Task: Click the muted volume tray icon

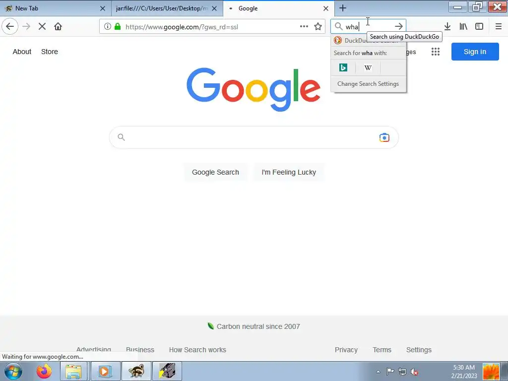Action: (414, 372)
